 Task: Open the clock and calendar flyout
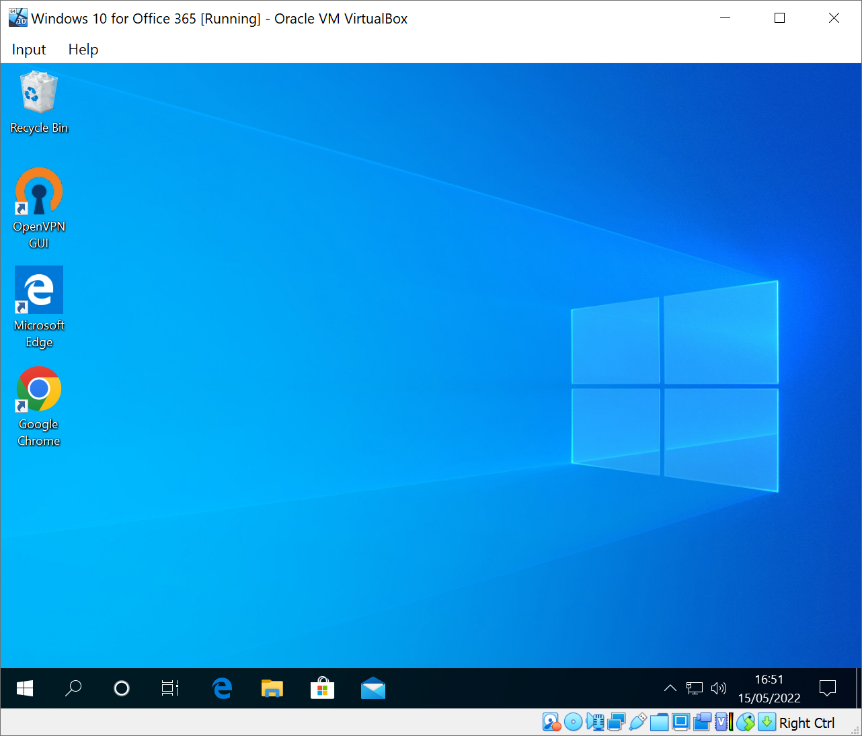pos(769,688)
